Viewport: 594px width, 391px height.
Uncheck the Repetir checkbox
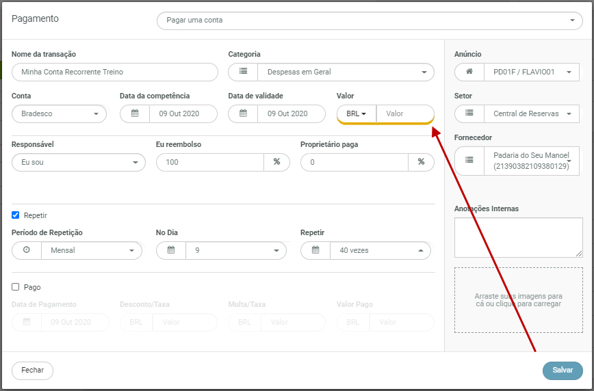point(16,215)
